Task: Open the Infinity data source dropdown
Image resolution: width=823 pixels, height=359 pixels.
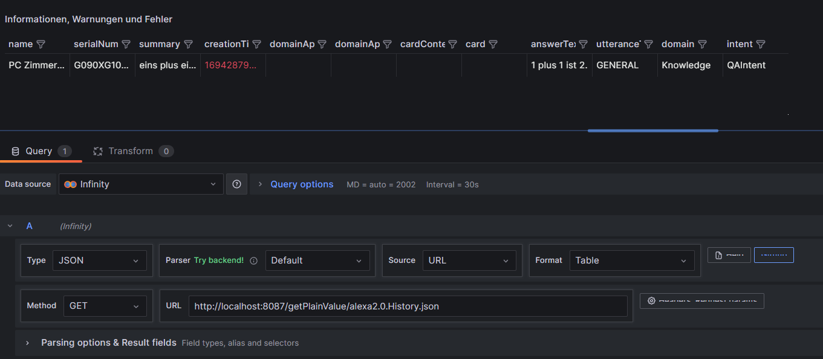Action: coord(140,184)
